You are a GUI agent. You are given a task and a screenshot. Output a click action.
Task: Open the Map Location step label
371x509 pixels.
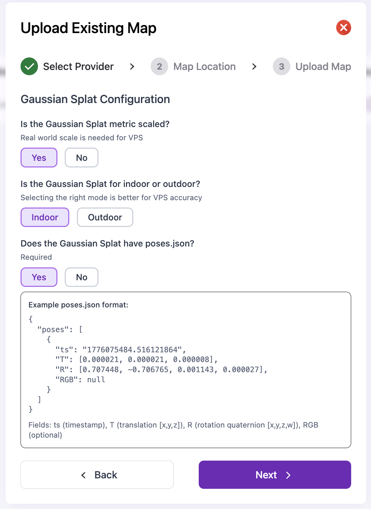[x=204, y=66]
